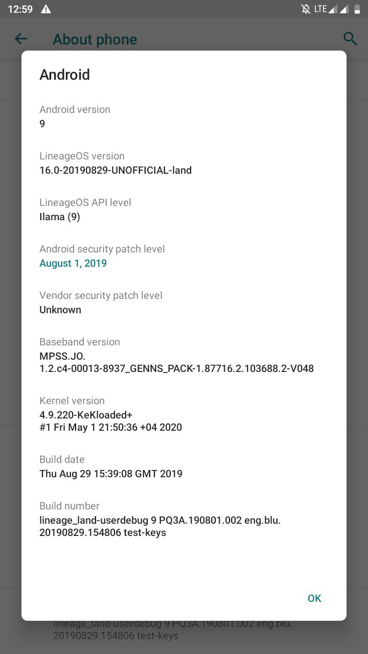Tap the second signal strength icon

pos(344,9)
